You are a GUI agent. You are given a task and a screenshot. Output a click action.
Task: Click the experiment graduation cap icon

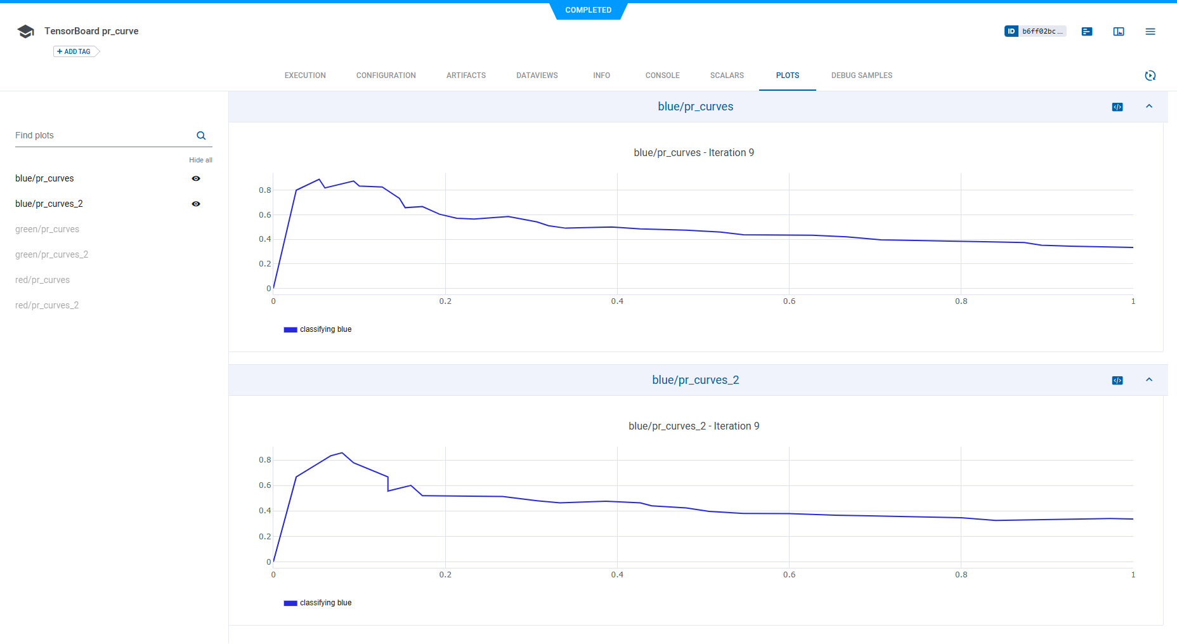tap(25, 32)
